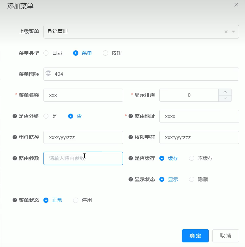Screen dimensions: 245x247
Task: Click help icon next to 显示状态
Action: pos(130,179)
